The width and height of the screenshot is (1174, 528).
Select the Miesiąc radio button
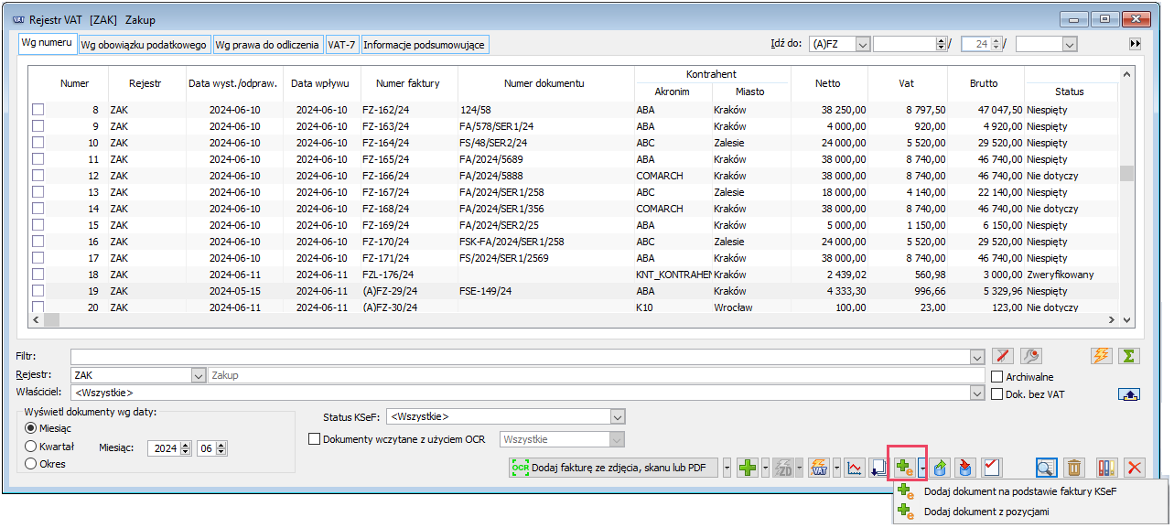31,428
